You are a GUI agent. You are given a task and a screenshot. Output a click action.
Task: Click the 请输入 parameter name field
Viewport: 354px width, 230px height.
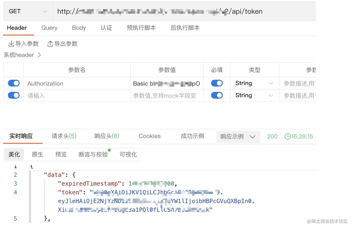(77, 96)
